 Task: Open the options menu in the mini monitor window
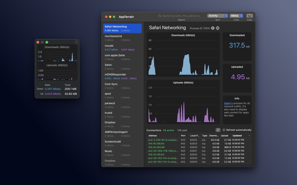pos(77,42)
